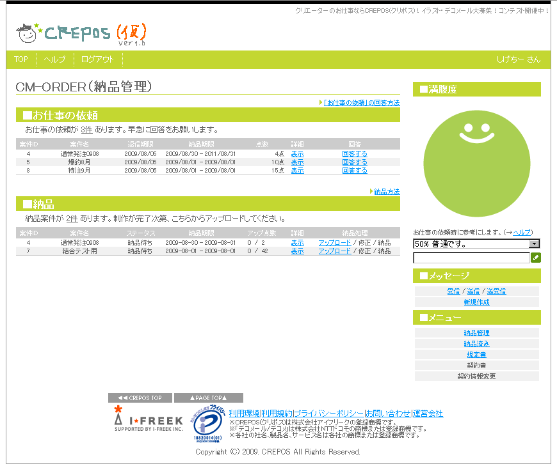Click the green smiley face satisfaction image

[x=476, y=163]
